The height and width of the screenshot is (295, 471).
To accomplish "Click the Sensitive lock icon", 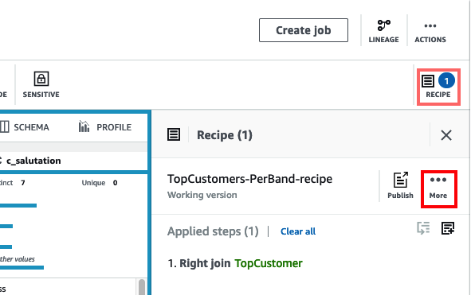I will [x=41, y=79].
